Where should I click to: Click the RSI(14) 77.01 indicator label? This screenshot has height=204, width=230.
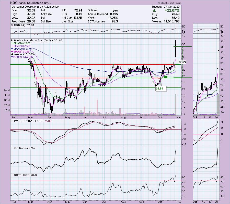[24, 25]
